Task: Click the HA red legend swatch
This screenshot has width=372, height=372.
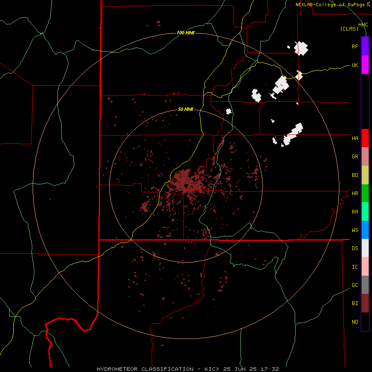Action: [365, 138]
